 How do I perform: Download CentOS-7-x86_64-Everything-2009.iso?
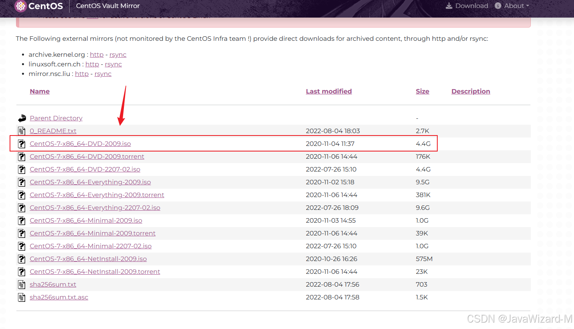click(90, 182)
